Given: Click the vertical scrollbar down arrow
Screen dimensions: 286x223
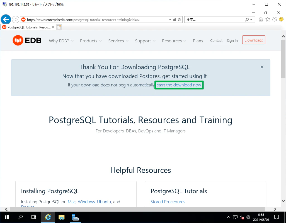Looking at the screenshot, I should [283, 201].
